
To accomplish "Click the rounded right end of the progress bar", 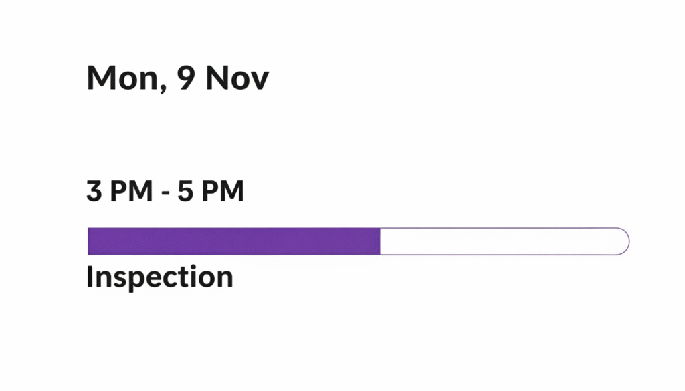I will 622,241.
